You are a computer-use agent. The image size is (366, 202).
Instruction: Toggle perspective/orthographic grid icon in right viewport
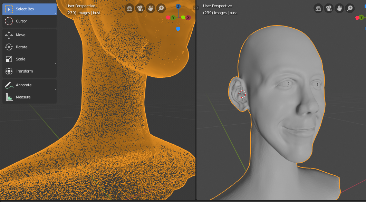tap(318, 8)
